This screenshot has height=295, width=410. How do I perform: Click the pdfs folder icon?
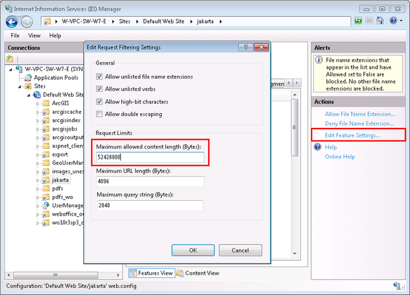click(46, 188)
